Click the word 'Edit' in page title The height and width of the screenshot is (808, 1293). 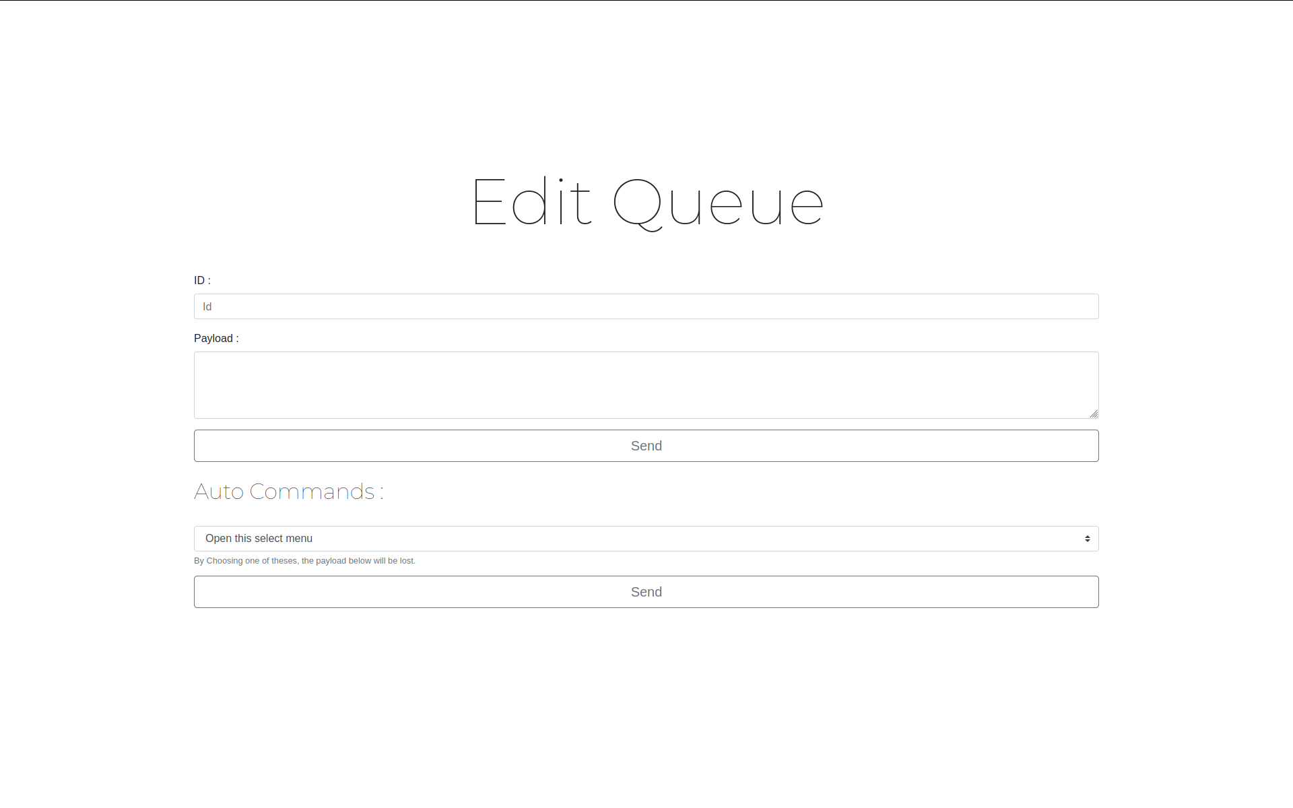click(531, 202)
